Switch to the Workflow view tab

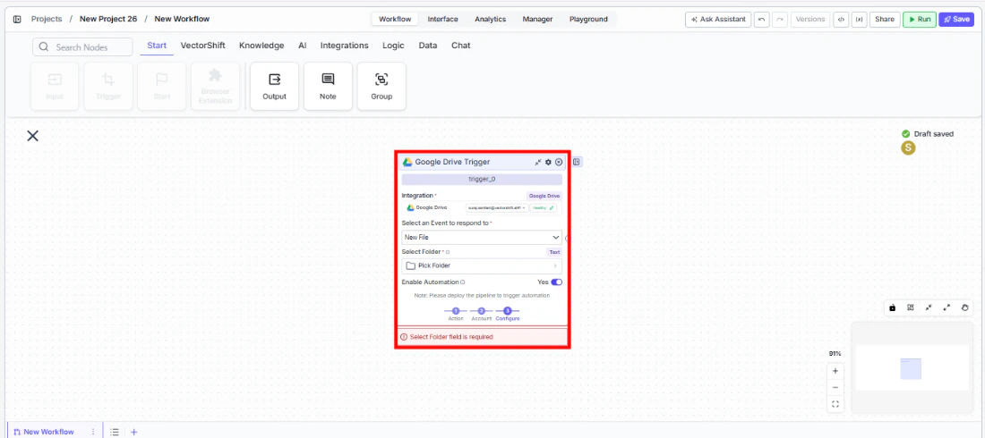tap(395, 20)
